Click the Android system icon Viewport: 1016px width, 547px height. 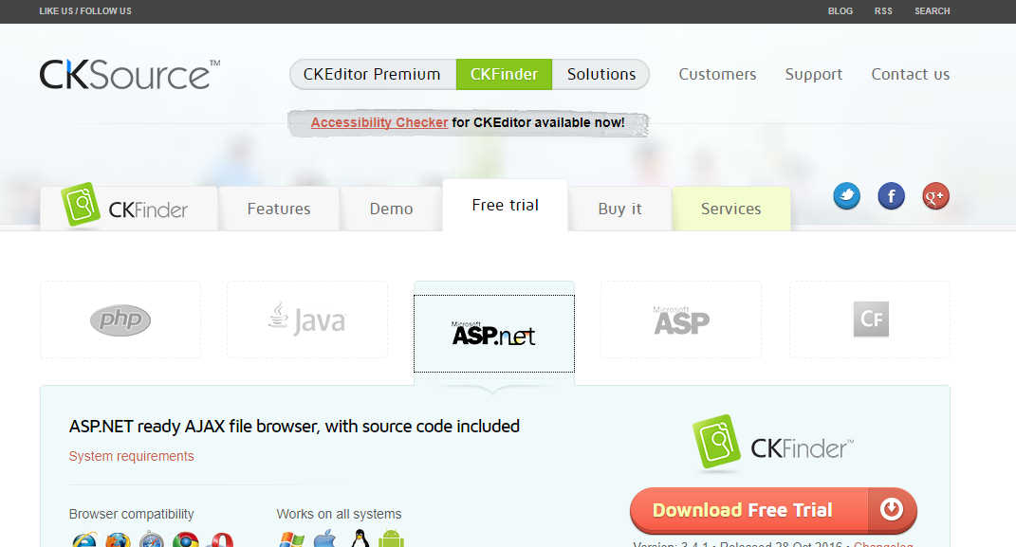[392, 538]
